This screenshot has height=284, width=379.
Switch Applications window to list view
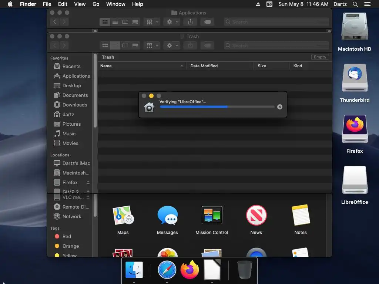pos(115,22)
